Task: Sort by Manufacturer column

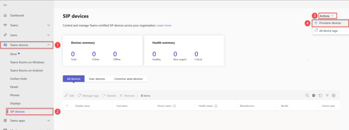Action: 247,106
